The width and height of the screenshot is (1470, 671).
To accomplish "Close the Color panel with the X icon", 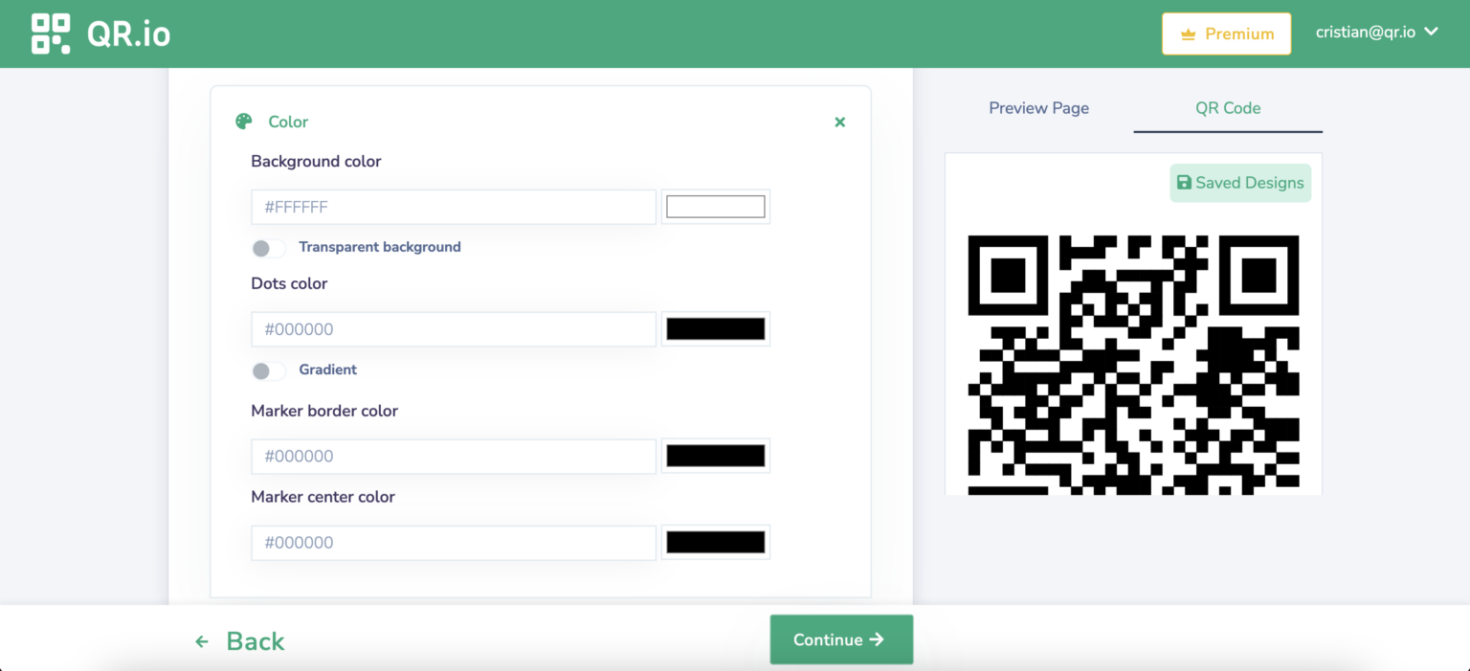I will (839, 123).
